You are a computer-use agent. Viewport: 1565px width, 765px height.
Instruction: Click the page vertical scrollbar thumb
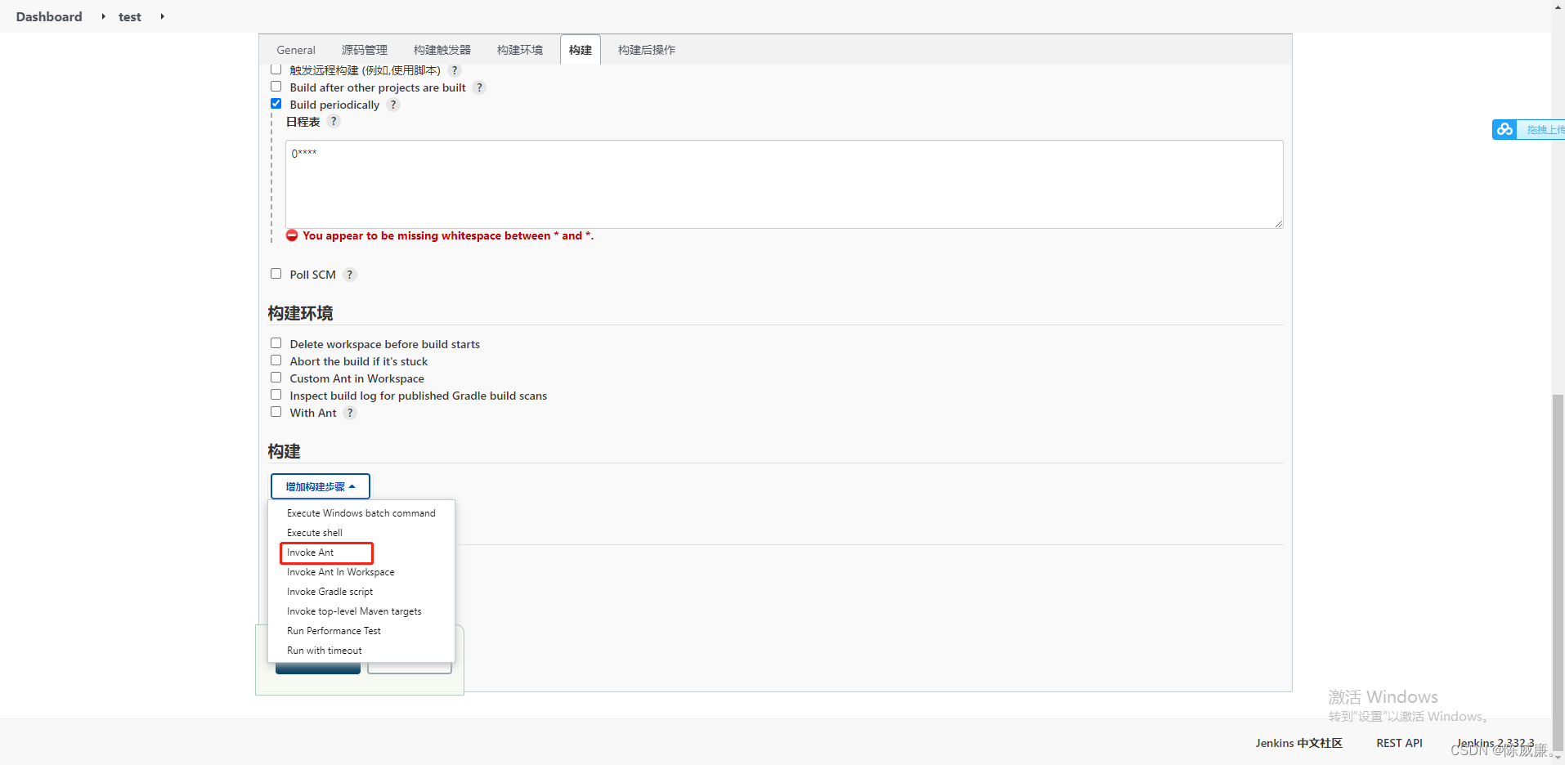(1558, 572)
